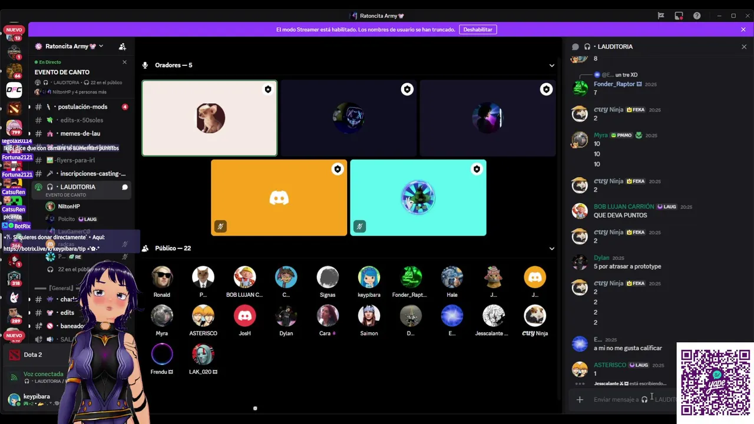This screenshot has width=754, height=424.
Task: Dismiss the streamer mode banner
Action: [x=743, y=29]
